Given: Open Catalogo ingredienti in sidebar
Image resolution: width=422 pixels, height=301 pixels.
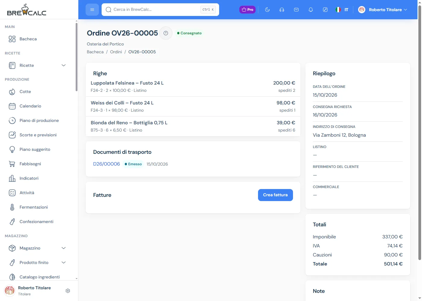Looking at the screenshot, I should coord(38,277).
